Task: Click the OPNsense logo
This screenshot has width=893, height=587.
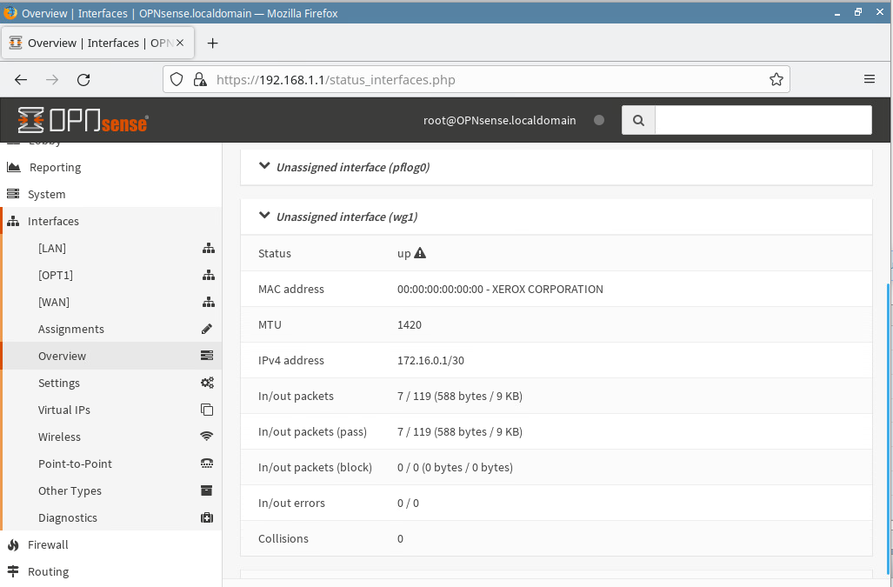Action: click(x=83, y=120)
